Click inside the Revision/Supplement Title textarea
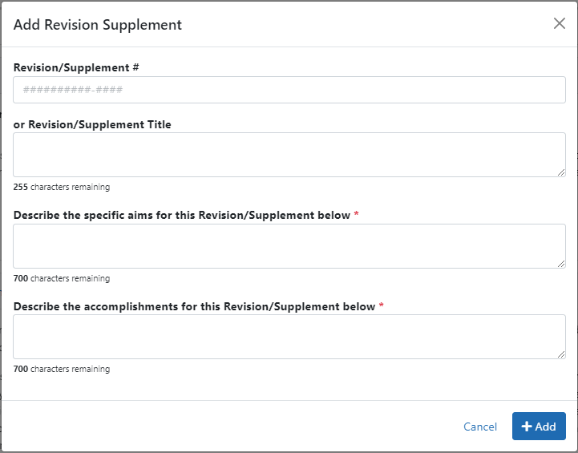This screenshot has width=578, height=453. pyautogui.click(x=289, y=155)
